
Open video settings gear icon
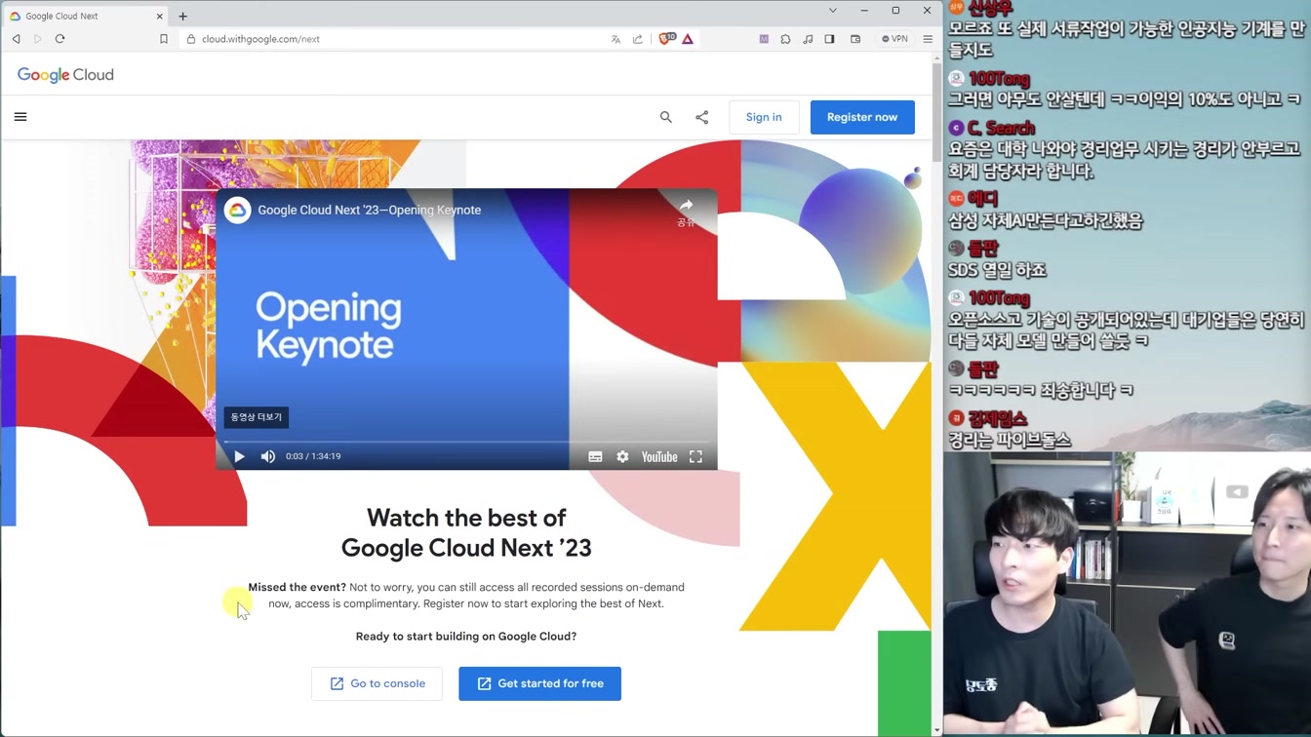pyautogui.click(x=622, y=456)
